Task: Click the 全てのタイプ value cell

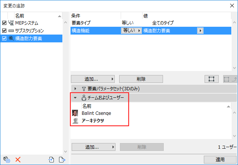Action: (163, 23)
